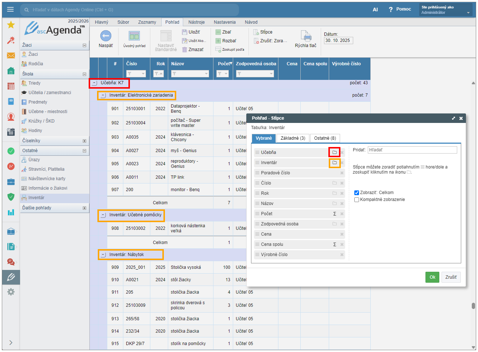Click the Zmazať trash icon

(x=185, y=50)
